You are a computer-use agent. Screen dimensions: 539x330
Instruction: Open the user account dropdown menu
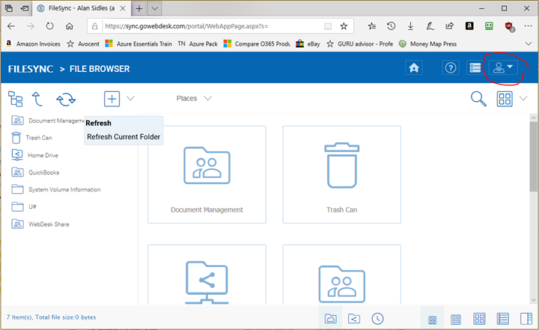tap(502, 68)
